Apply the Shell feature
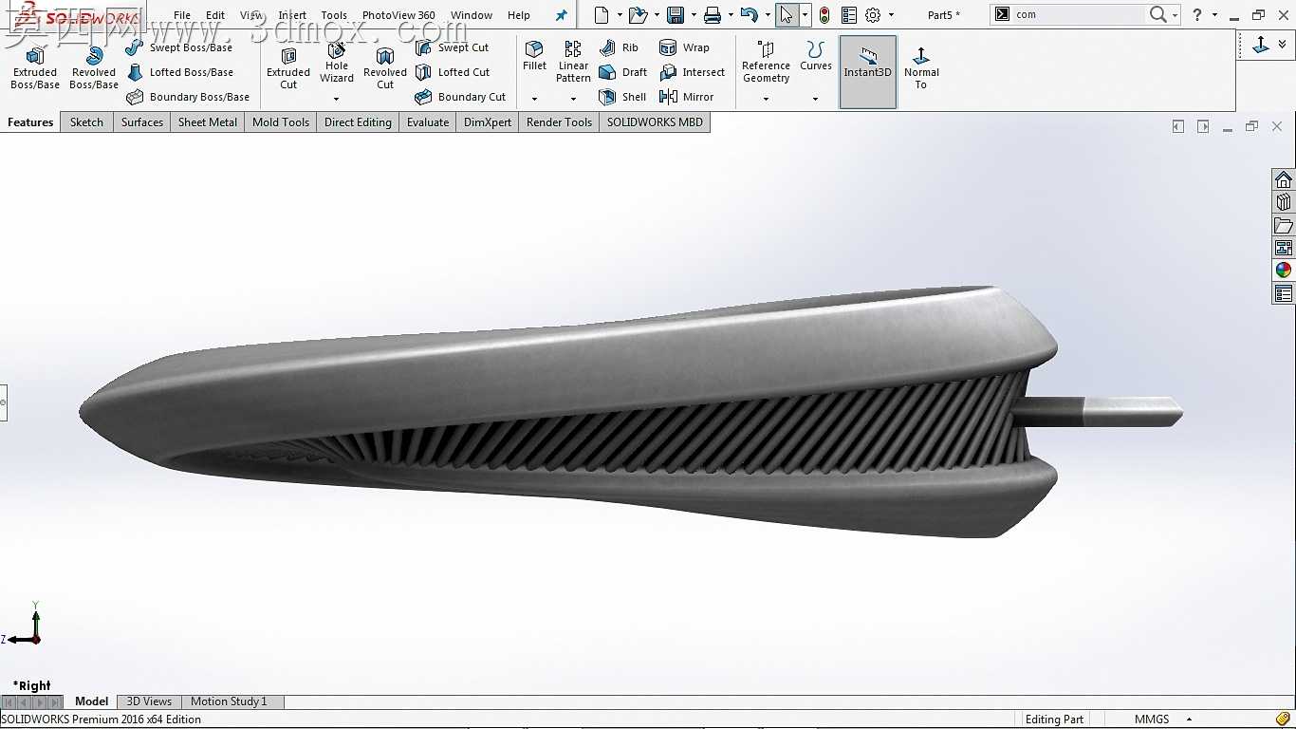Image resolution: width=1296 pixels, height=729 pixels. pyautogui.click(x=622, y=97)
